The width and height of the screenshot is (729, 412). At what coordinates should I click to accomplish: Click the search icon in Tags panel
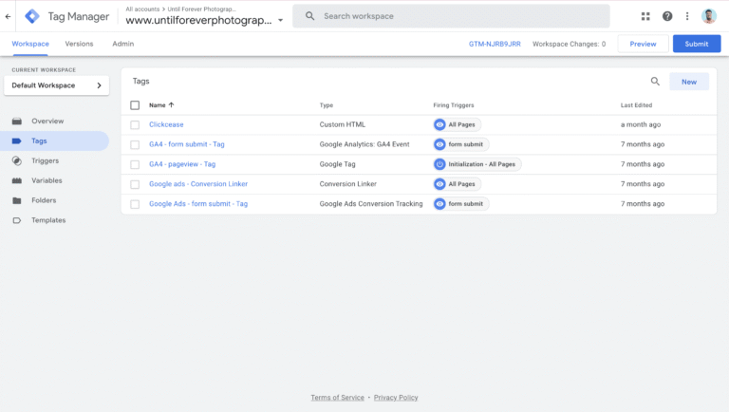pyautogui.click(x=655, y=82)
